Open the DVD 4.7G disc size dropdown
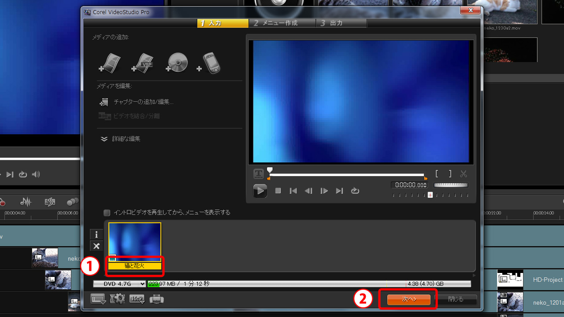The image size is (564, 317). pos(119,284)
